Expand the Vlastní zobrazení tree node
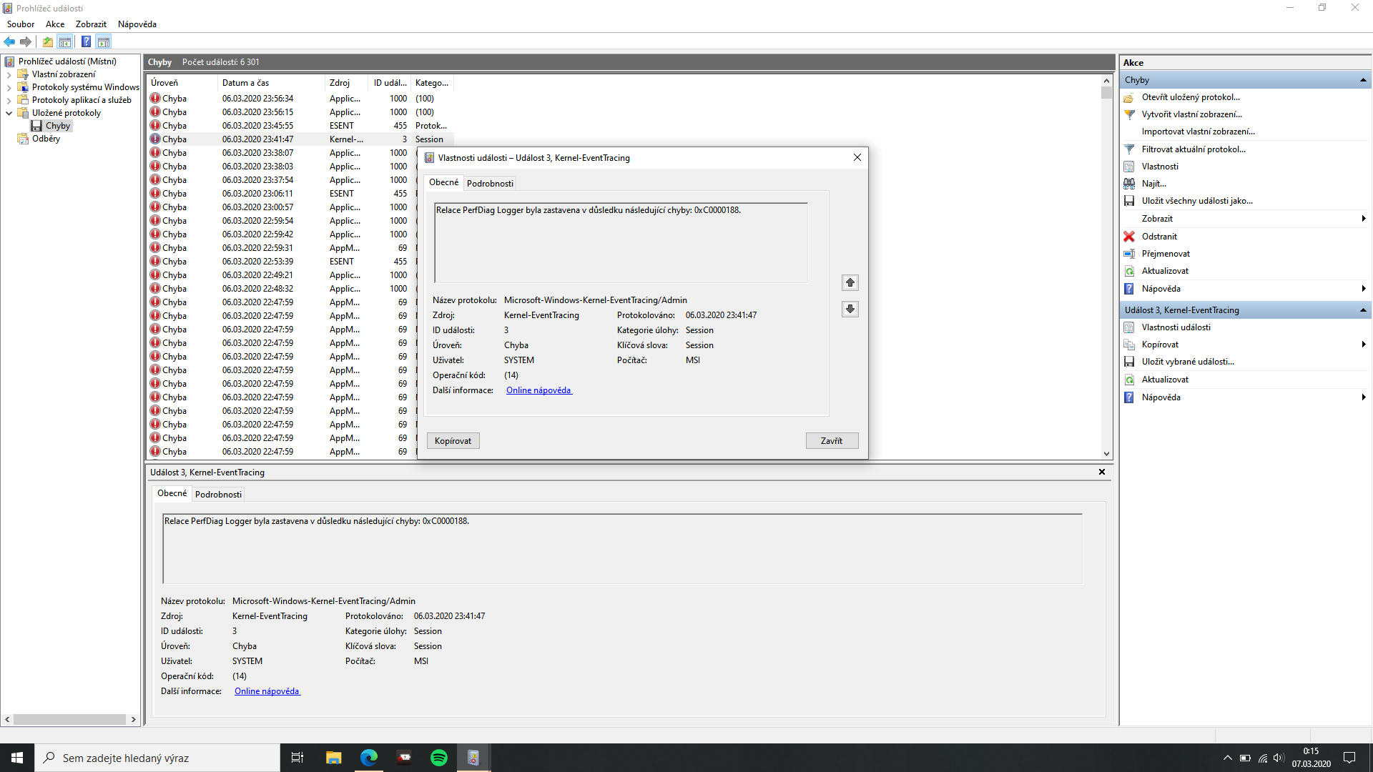The height and width of the screenshot is (772, 1373). tap(9, 74)
